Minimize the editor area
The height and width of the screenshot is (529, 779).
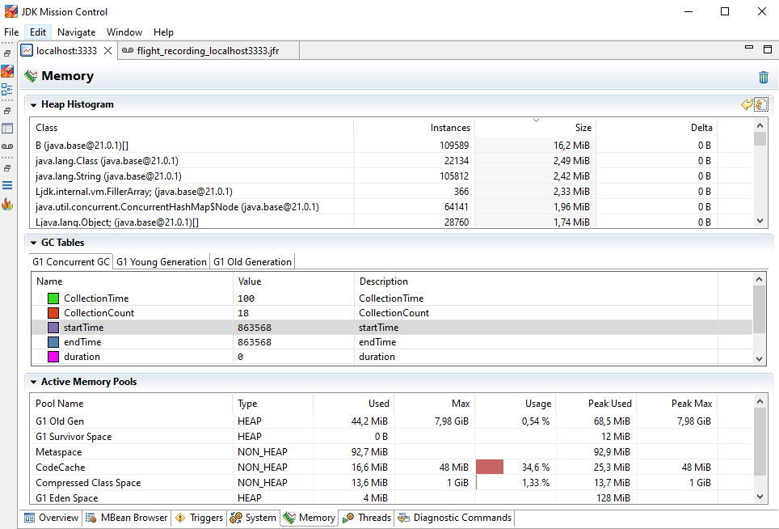tap(749, 48)
